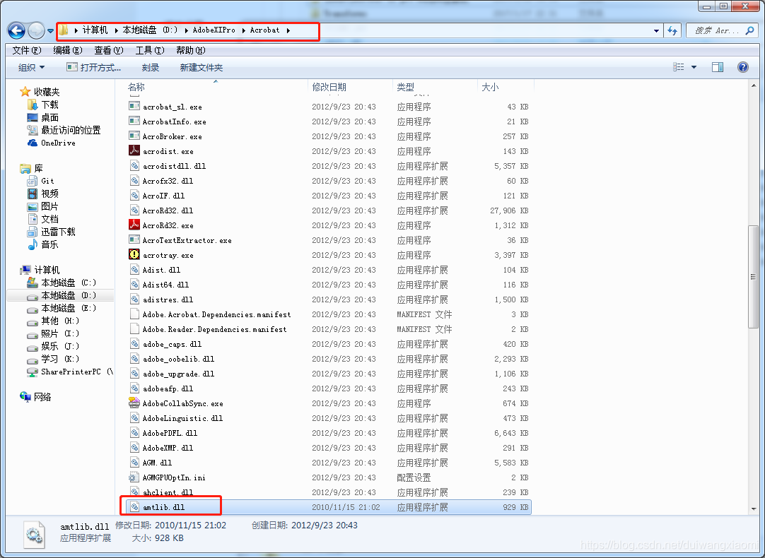
Task: Open the address bar history dropdown
Action: pos(656,30)
